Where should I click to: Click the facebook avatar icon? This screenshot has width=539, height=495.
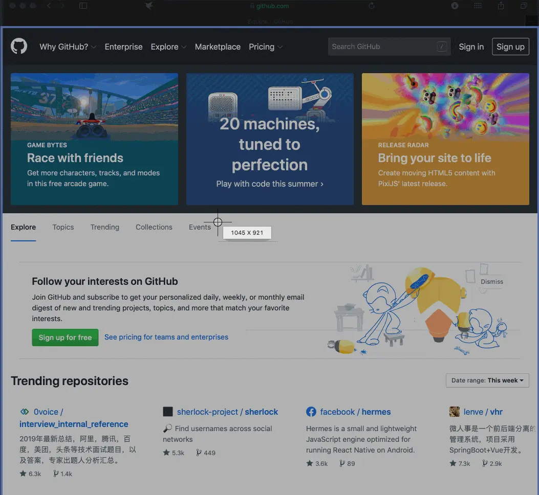(x=311, y=412)
